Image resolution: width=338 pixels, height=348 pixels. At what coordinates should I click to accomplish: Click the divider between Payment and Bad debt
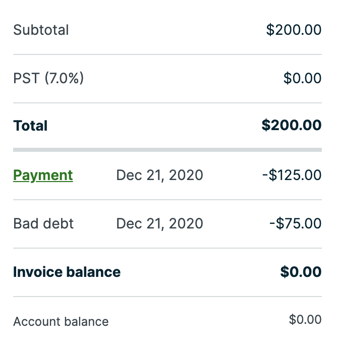click(x=167, y=200)
